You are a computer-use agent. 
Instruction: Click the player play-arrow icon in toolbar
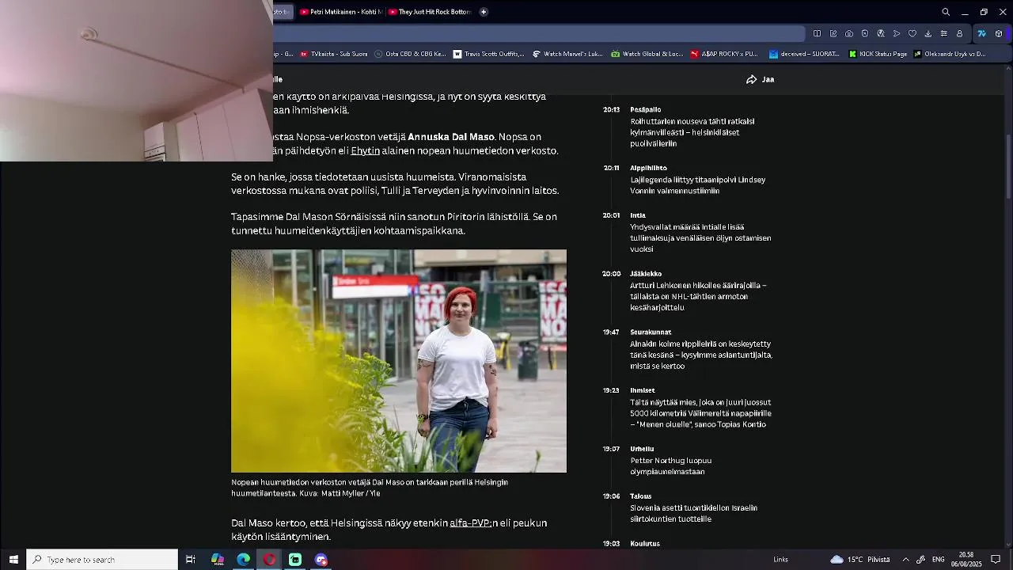[x=897, y=33]
